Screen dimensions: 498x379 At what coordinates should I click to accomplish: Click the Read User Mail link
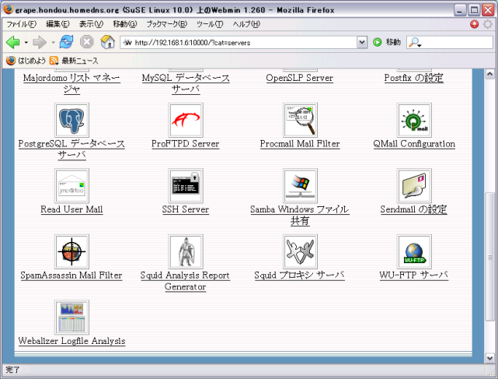point(71,210)
